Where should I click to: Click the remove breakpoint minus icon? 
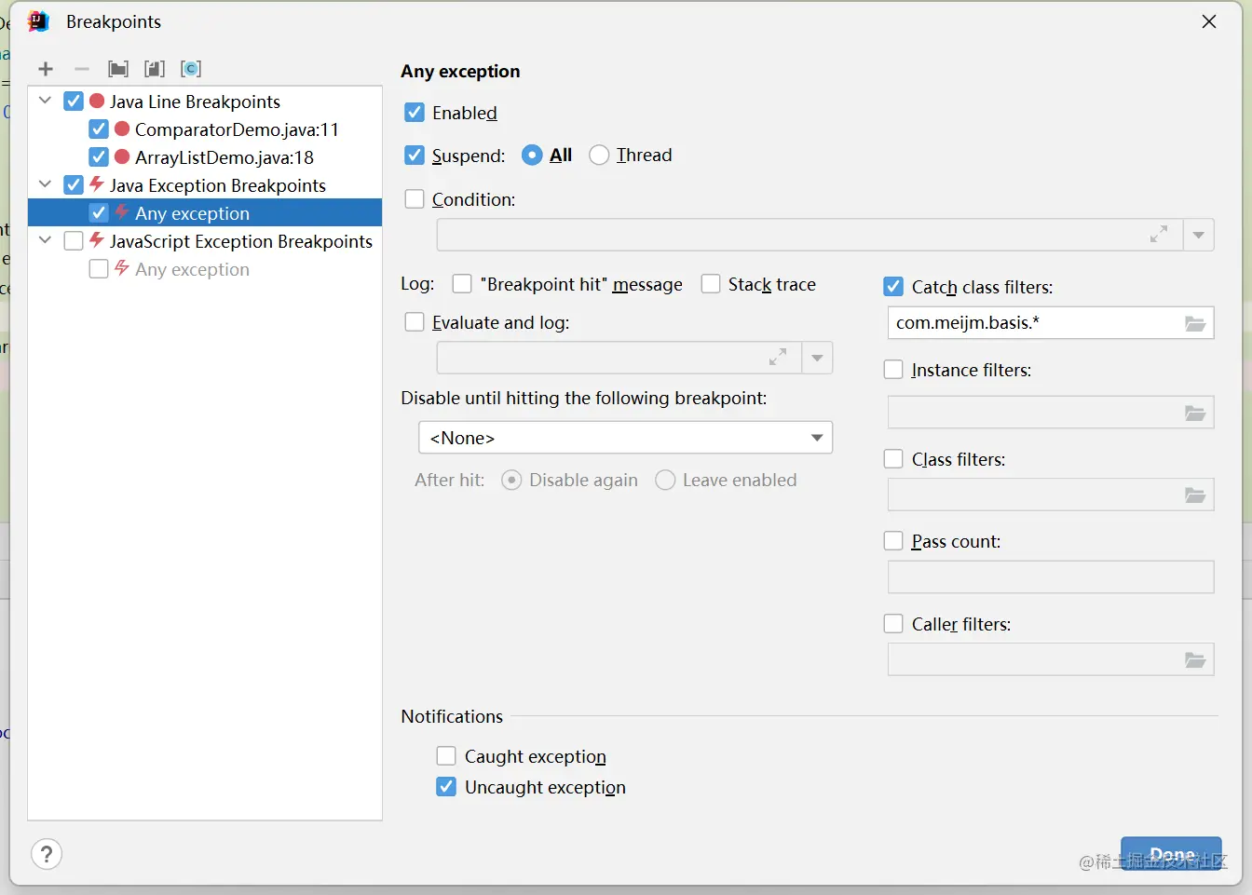pyautogui.click(x=82, y=69)
